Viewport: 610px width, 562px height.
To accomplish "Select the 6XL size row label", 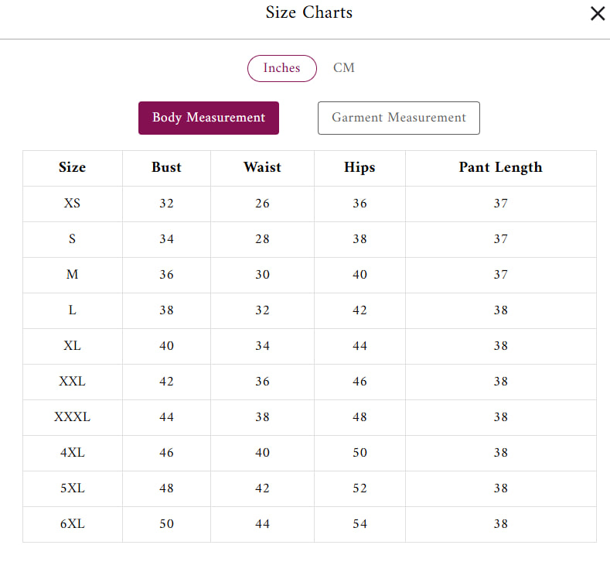I will (72, 524).
